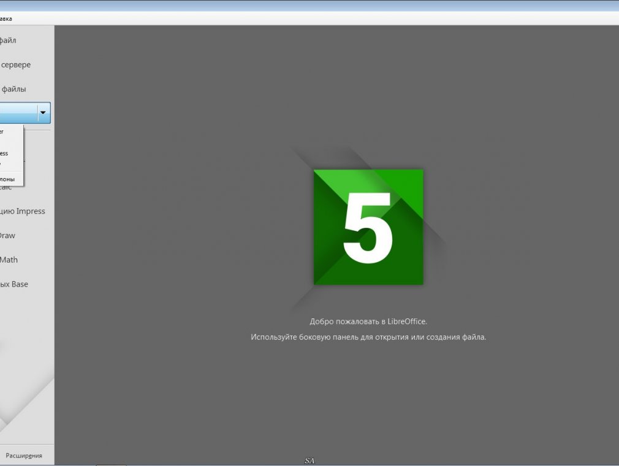Collapse the templates dropdown arrow
619x466 pixels.
pos(44,113)
